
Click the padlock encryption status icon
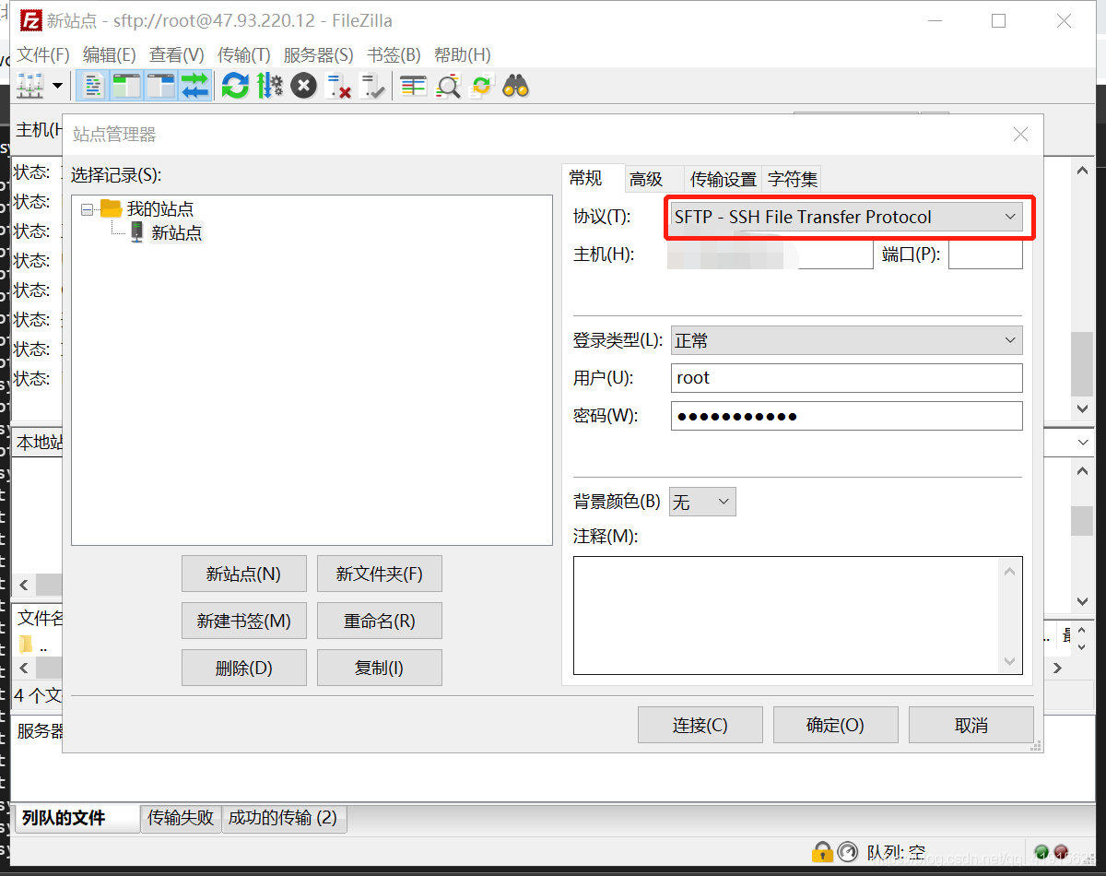[x=822, y=852]
